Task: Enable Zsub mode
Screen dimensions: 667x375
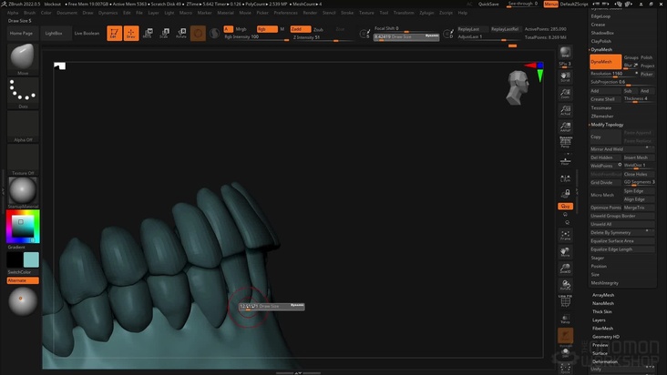Action: coord(318,30)
